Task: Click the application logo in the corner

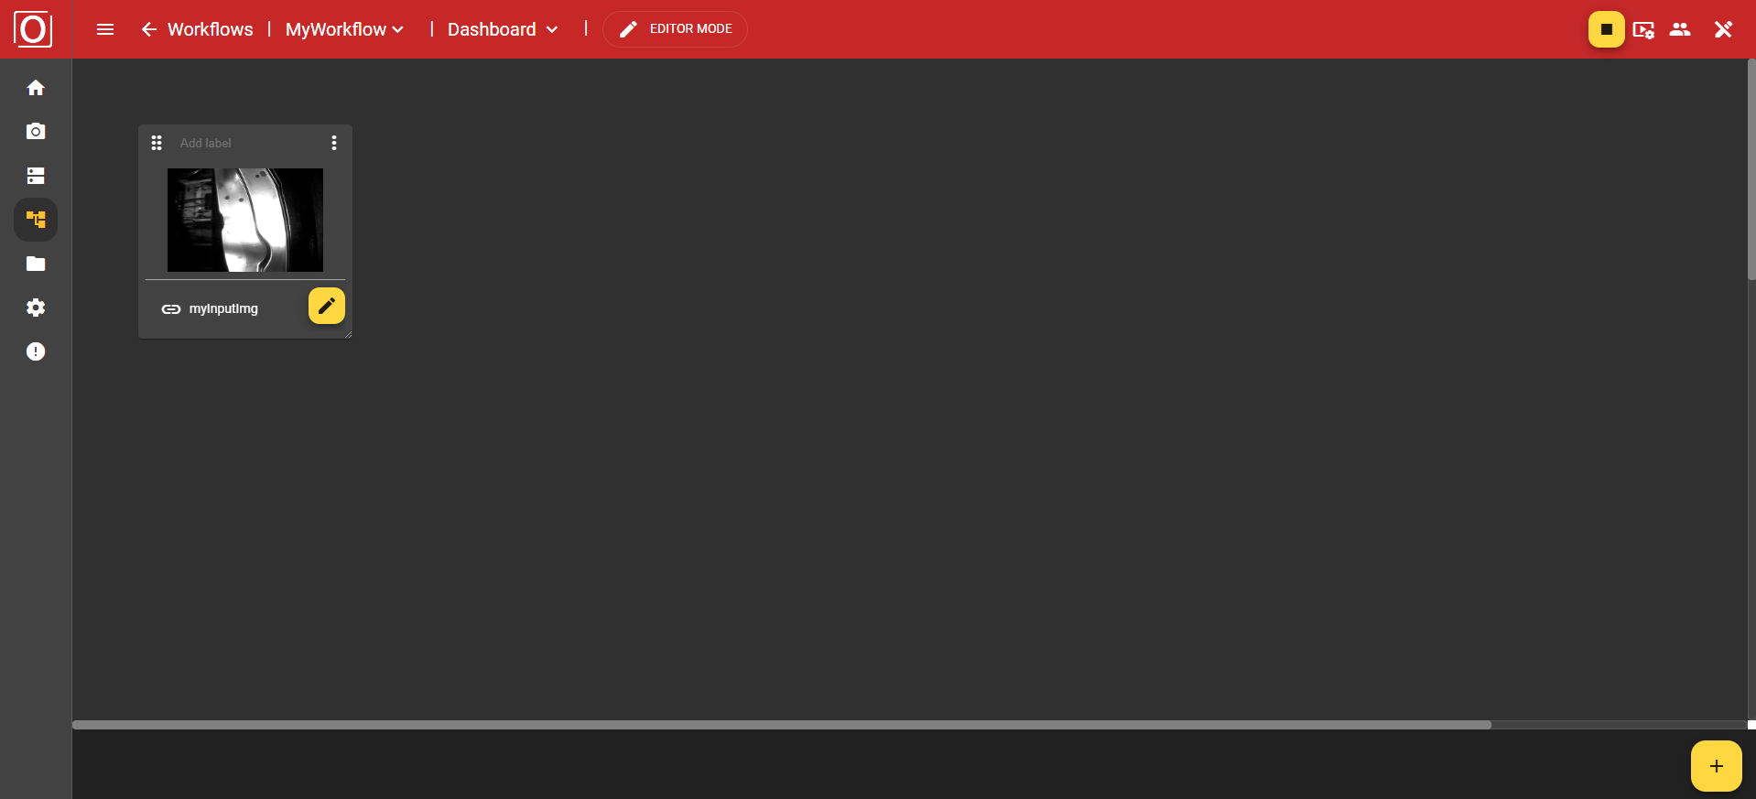Action: coord(33,29)
